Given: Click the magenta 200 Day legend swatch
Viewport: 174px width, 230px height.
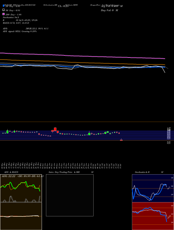Looking at the screenshot, I should coord(3,14).
